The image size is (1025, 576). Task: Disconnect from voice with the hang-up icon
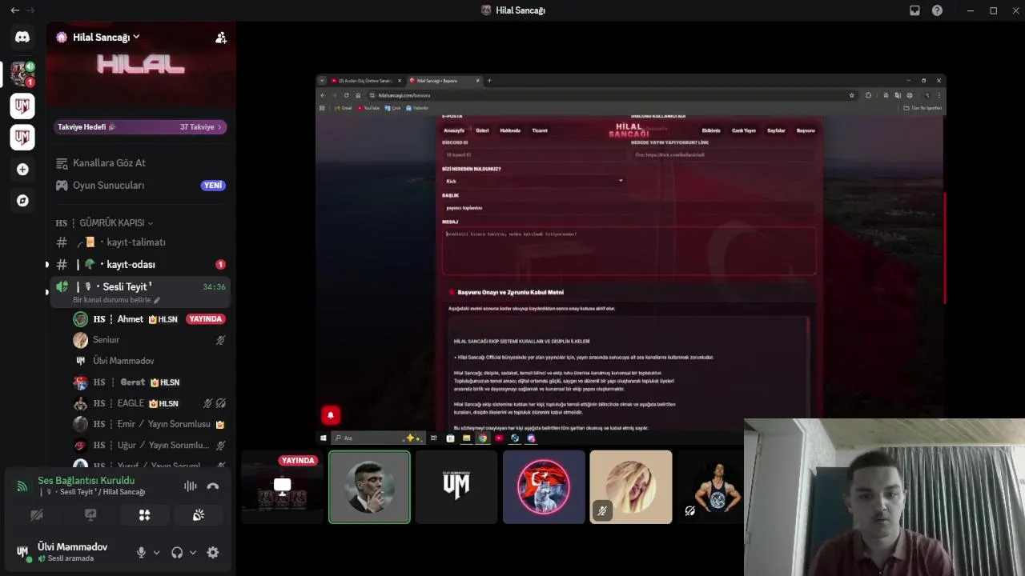213,486
